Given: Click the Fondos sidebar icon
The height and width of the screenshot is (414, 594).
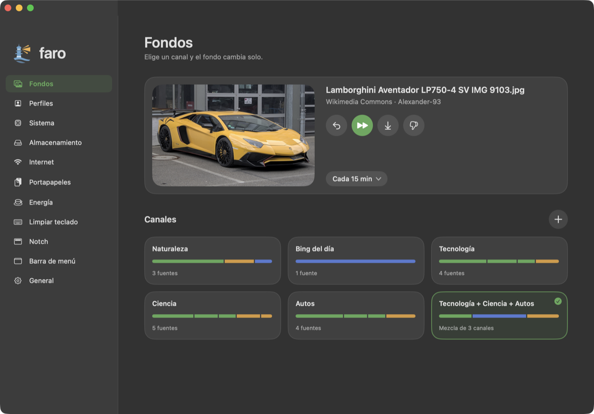Looking at the screenshot, I should [x=18, y=84].
